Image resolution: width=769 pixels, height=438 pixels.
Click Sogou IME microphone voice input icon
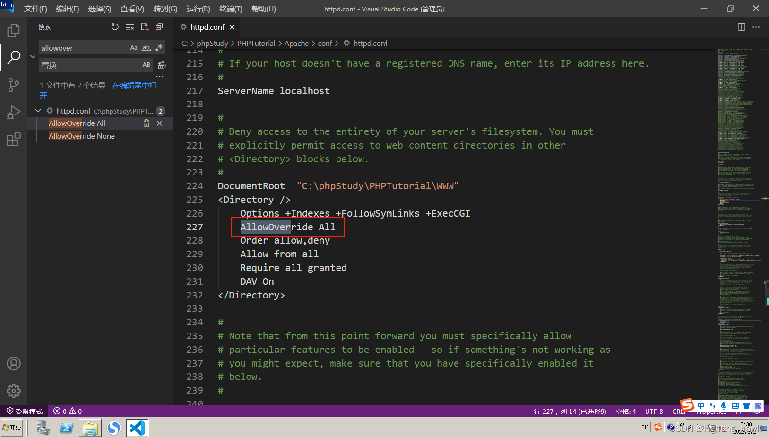pyautogui.click(x=724, y=406)
